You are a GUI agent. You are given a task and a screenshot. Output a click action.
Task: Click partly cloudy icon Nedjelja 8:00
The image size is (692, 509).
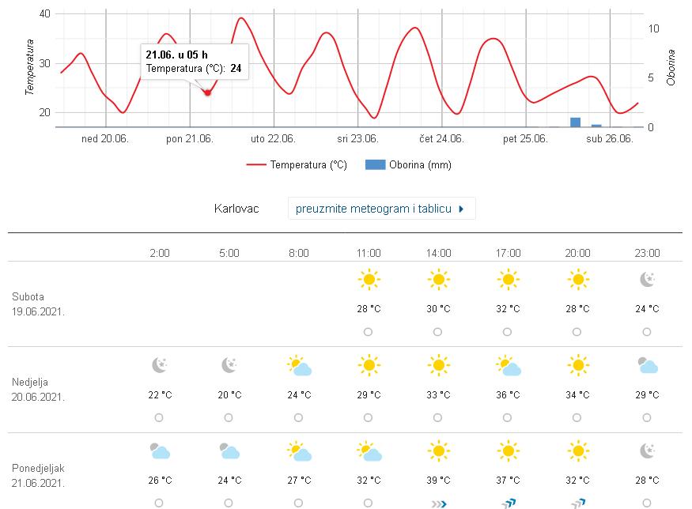(x=299, y=365)
